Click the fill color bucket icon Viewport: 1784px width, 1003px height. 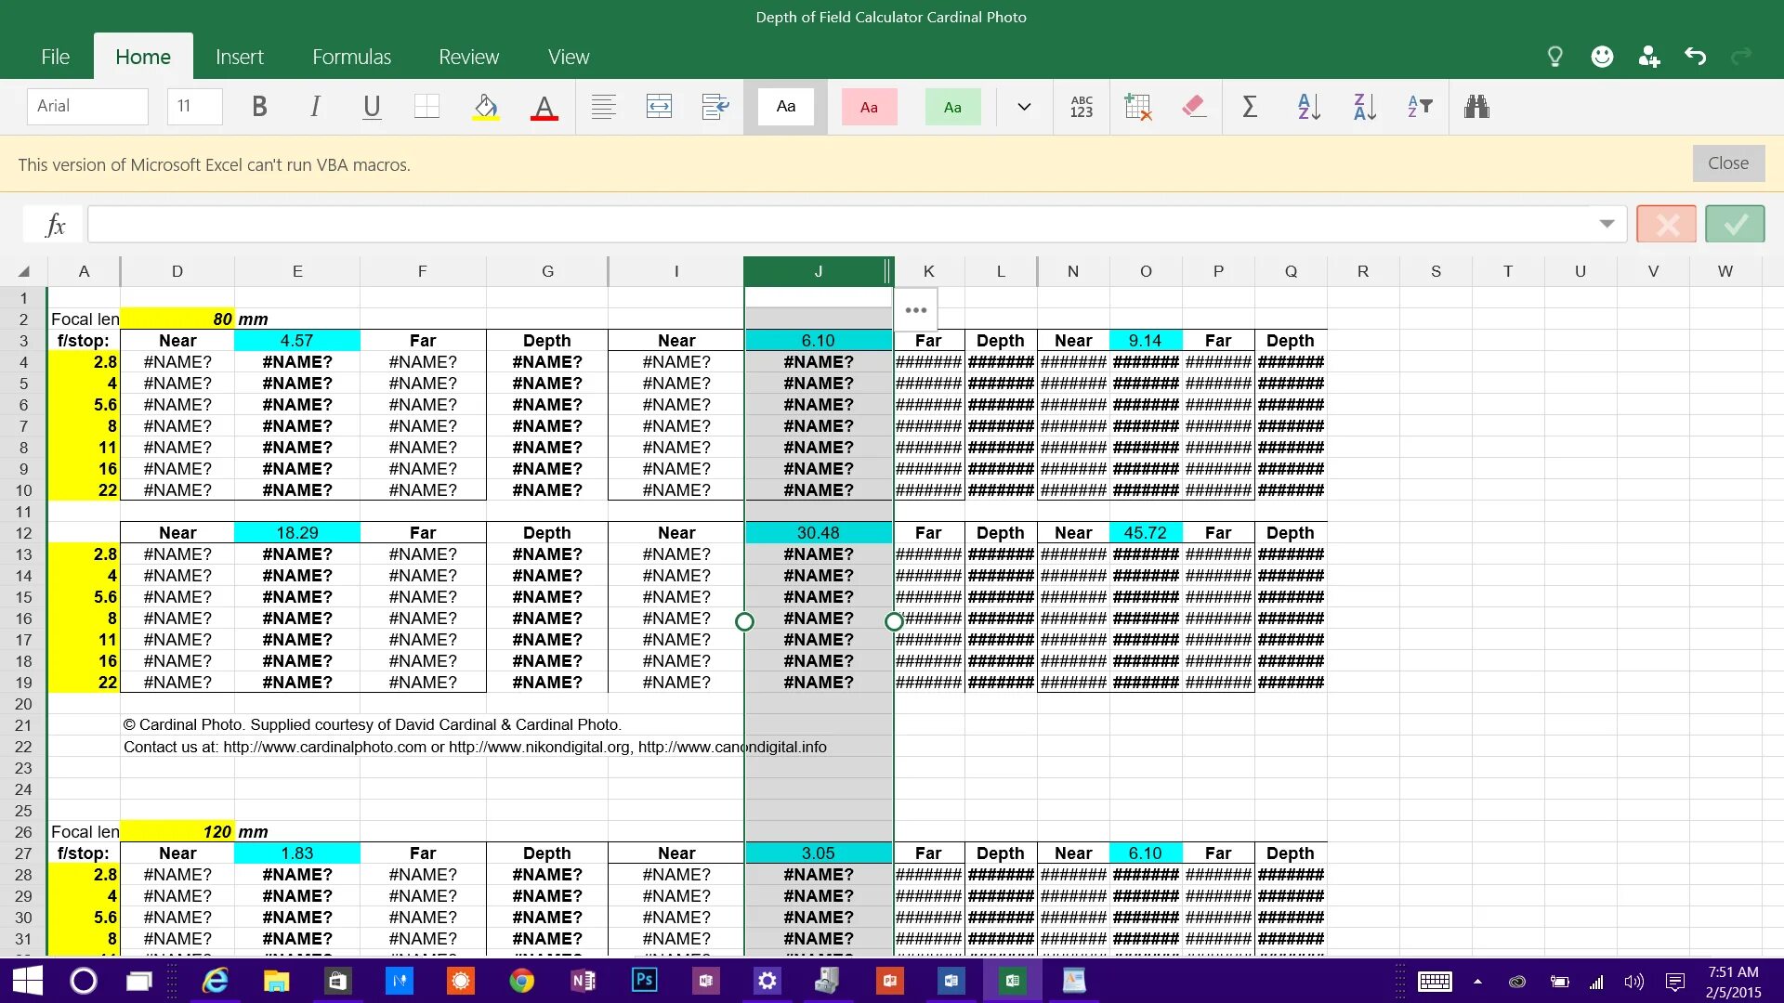tap(485, 107)
